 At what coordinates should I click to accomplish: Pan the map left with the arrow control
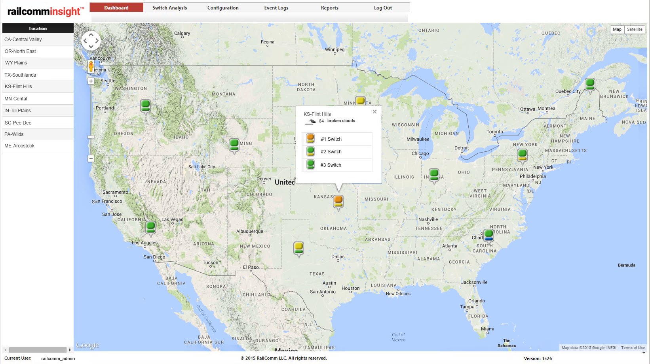[x=85, y=40]
